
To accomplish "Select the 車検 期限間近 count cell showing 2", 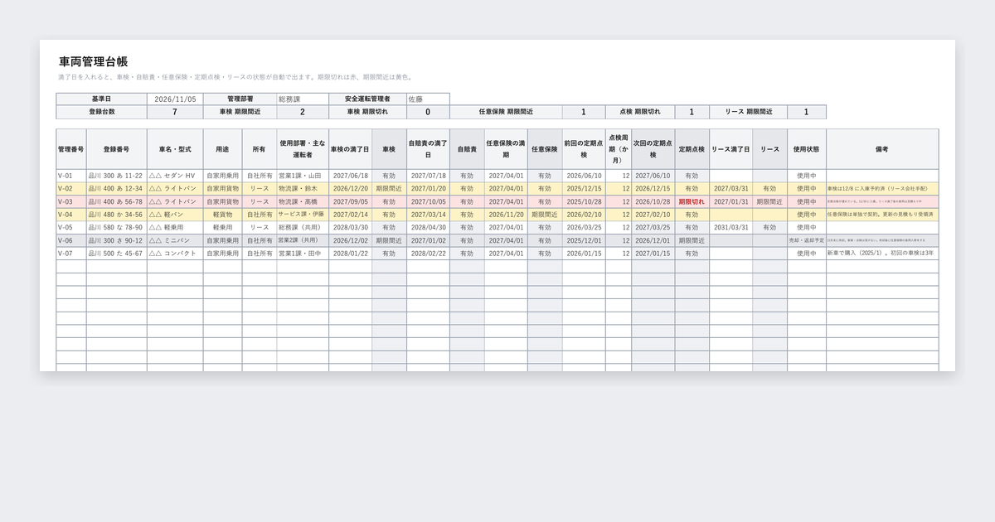I will click(303, 112).
